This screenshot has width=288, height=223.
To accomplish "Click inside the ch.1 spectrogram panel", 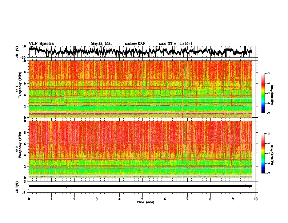I will [140, 89].
